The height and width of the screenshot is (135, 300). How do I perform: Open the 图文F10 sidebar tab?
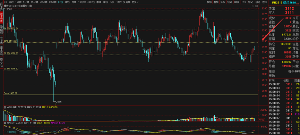tap(1, 62)
